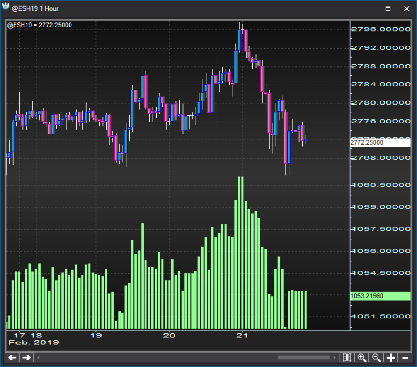Click the date label 20 on time axis

pyautogui.click(x=169, y=335)
